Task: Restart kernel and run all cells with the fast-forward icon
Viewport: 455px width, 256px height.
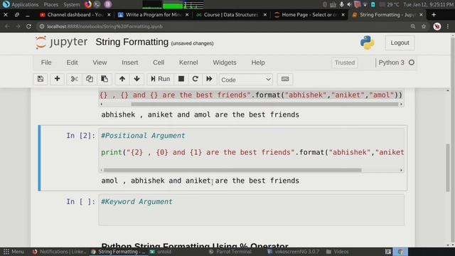Action: click(209, 79)
